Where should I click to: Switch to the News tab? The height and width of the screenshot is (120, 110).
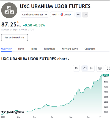(21, 49)
